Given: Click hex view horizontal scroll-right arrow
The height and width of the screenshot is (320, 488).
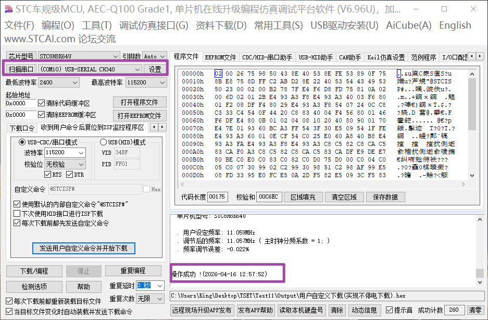Looking at the screenshot, I should point(464,184).
